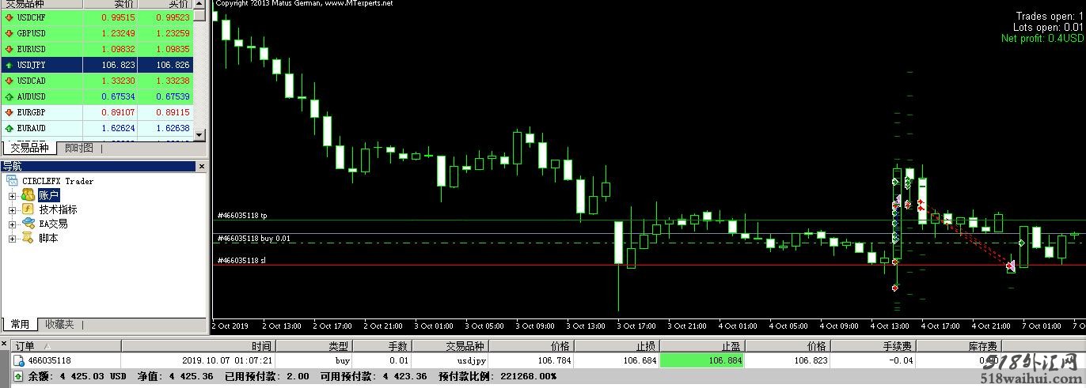The width and height of the screenshot is (1086, 388).
Task: Select order number 466035118 cell
Action: 49,360
